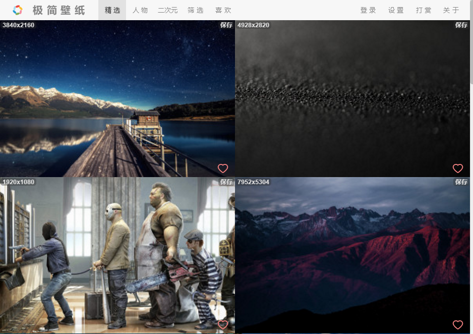The image size is (473, 334).
Task: Click the 登录 login link
Action: point(368,10)
